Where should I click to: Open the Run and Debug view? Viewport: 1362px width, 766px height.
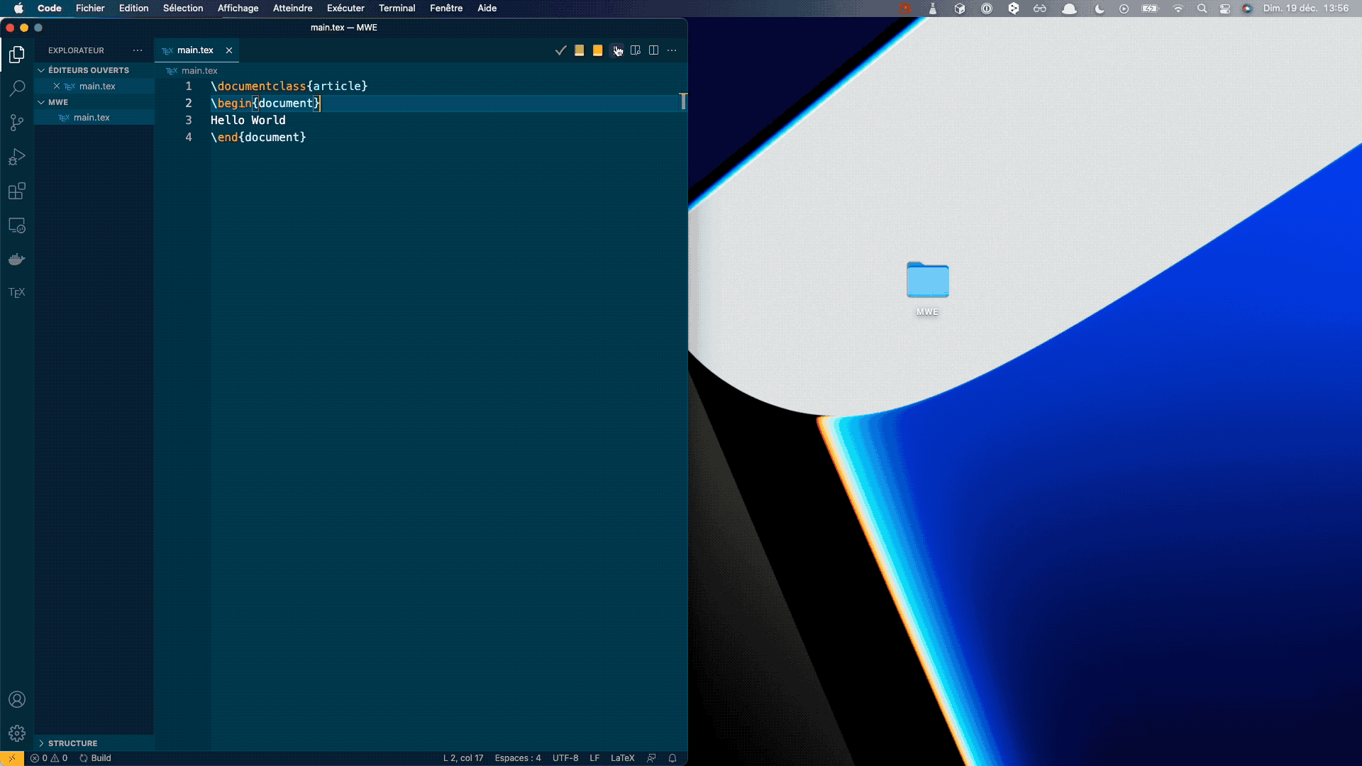[x=17, y=157]
